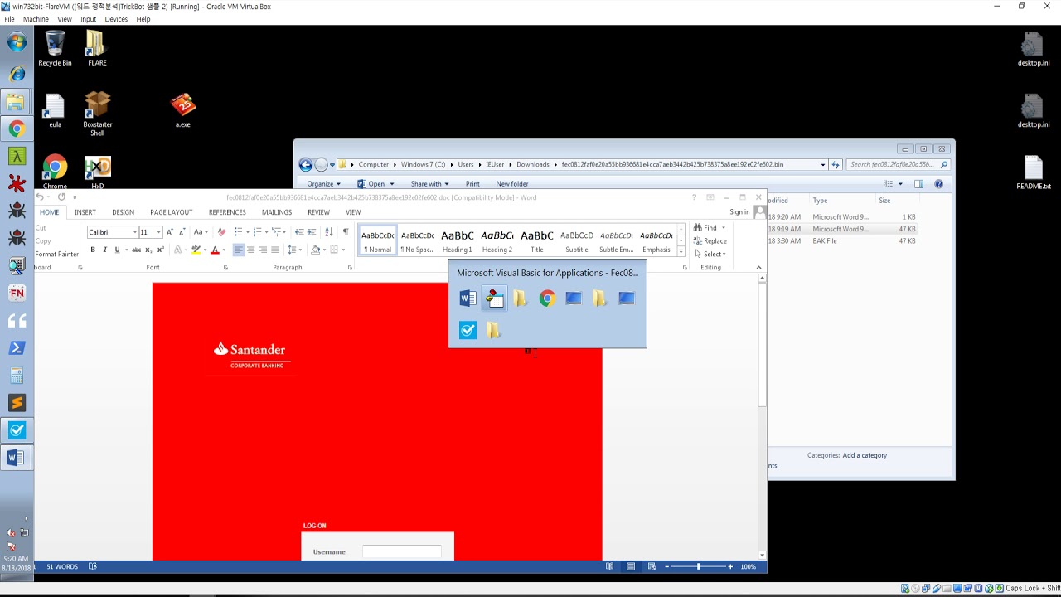Image resolution: width=1061 pixels, height=597 pixels.
Task: Select the Chrome icon in task switcher
Action: click(x=547, y=298)
